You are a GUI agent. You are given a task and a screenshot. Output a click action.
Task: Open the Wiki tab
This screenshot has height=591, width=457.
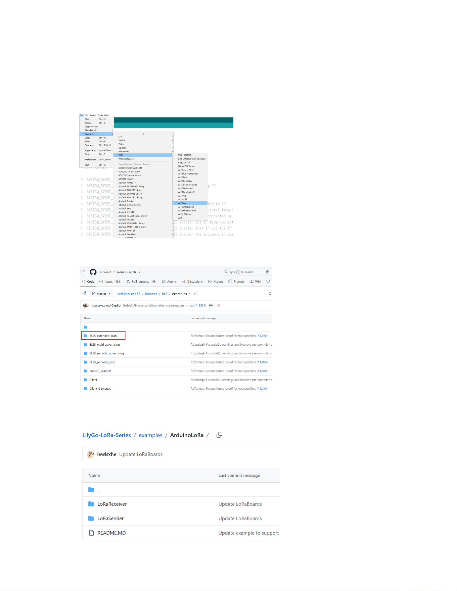[255, 282]
